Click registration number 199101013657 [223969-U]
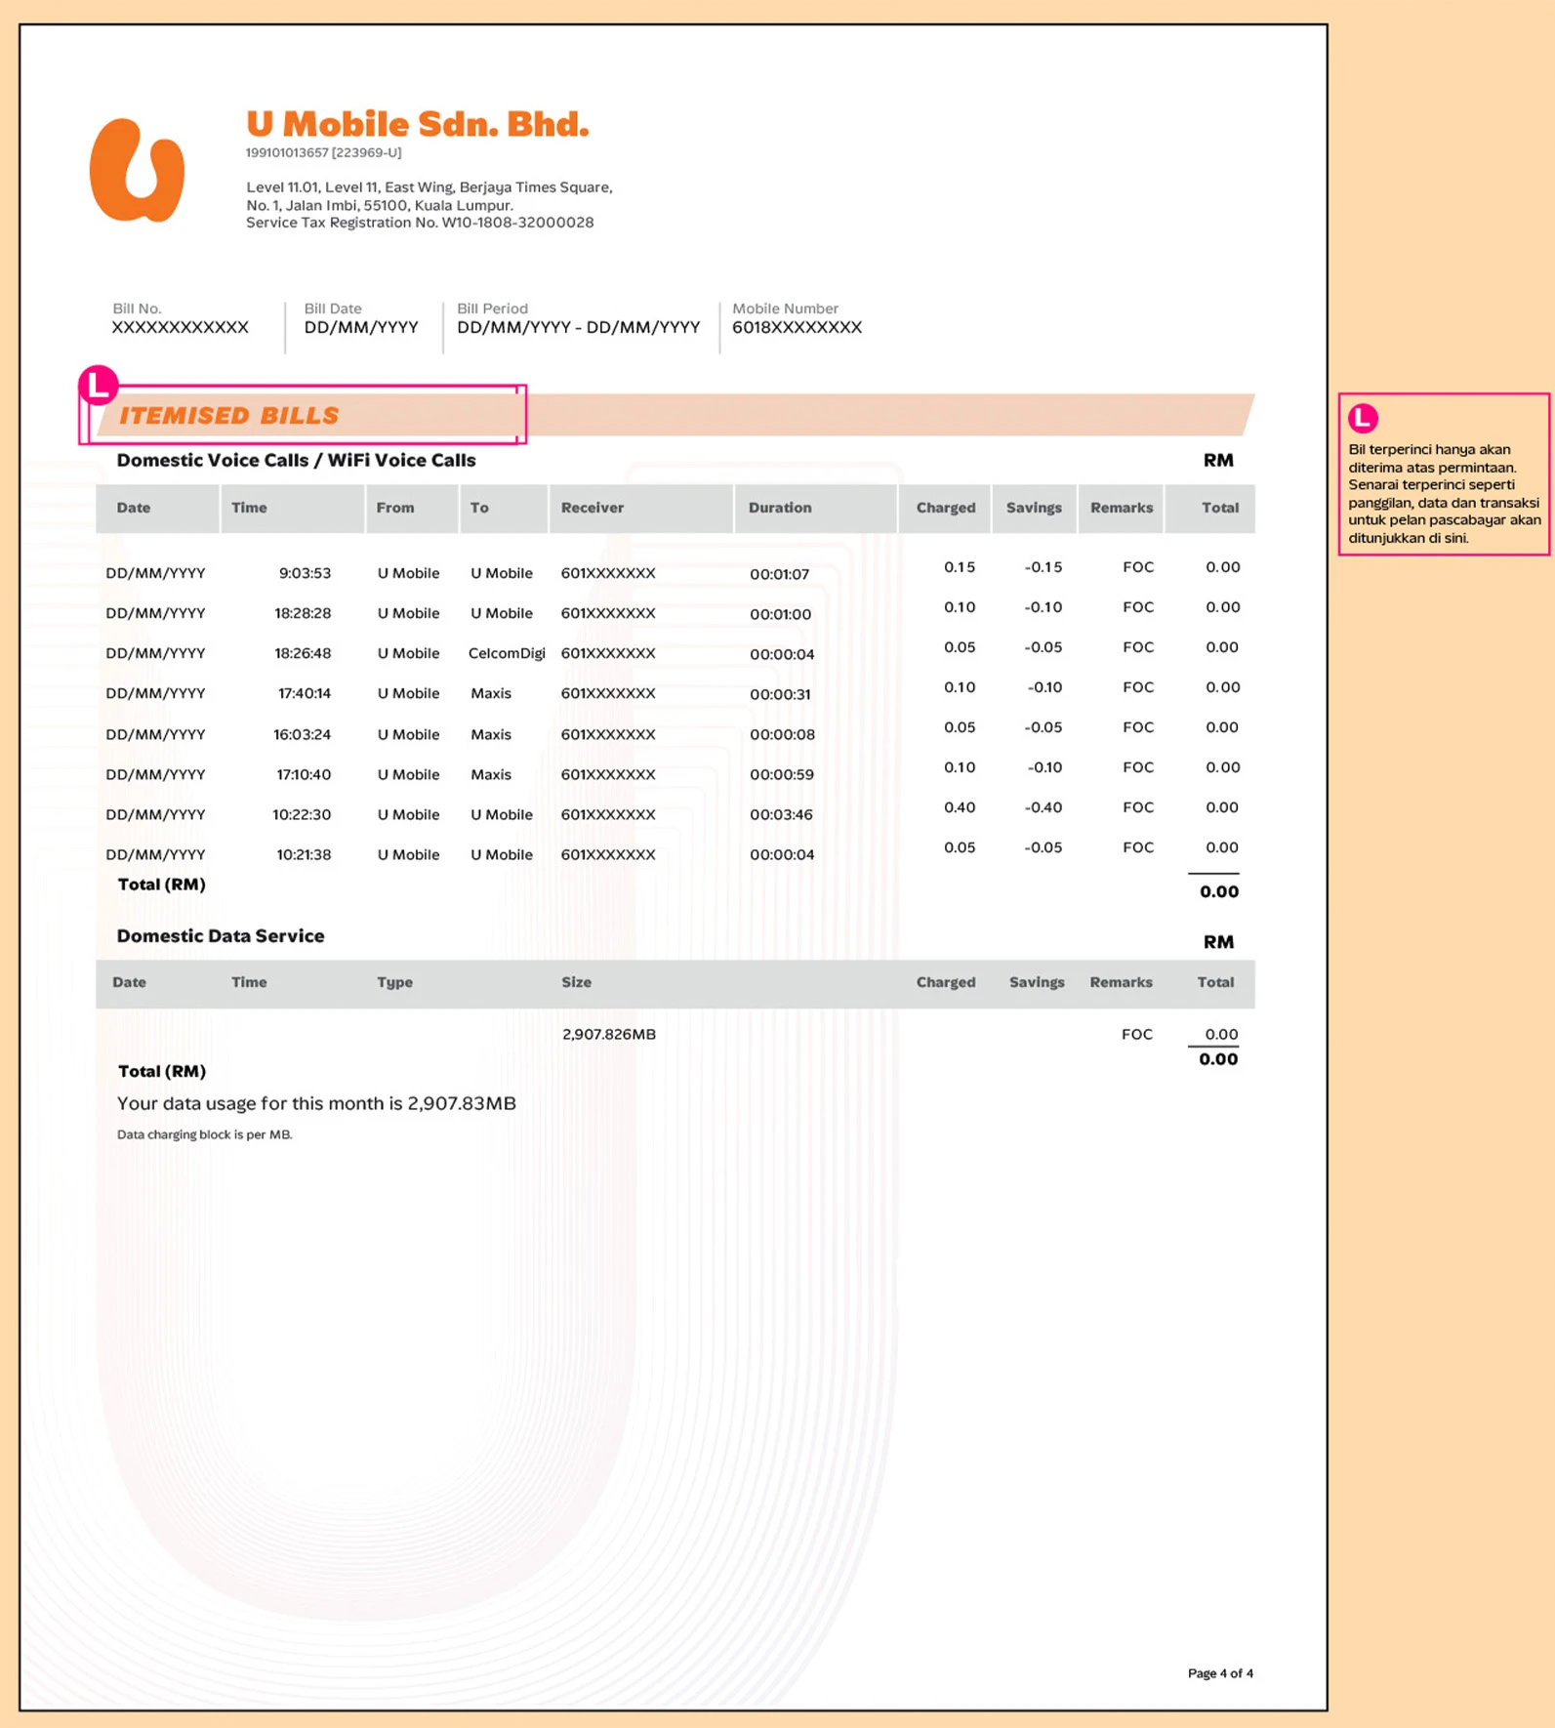The height and width of the screenshot is (1728, 1555). pos(324,152)
